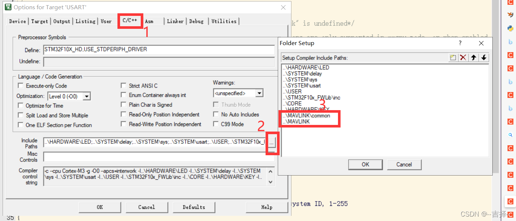Switch to the Target tab
This screenshot has width=516, height=221.
[x=40, y=21]
